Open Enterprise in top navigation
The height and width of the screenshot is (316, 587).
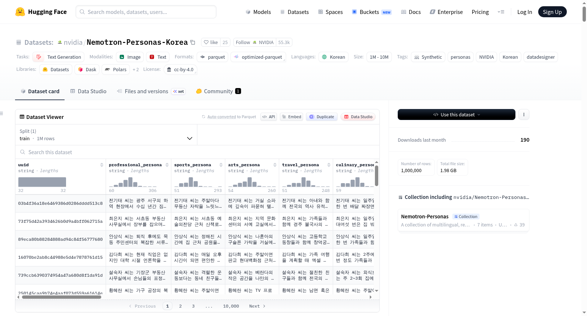pyautogui.click(x=446, y=12)
